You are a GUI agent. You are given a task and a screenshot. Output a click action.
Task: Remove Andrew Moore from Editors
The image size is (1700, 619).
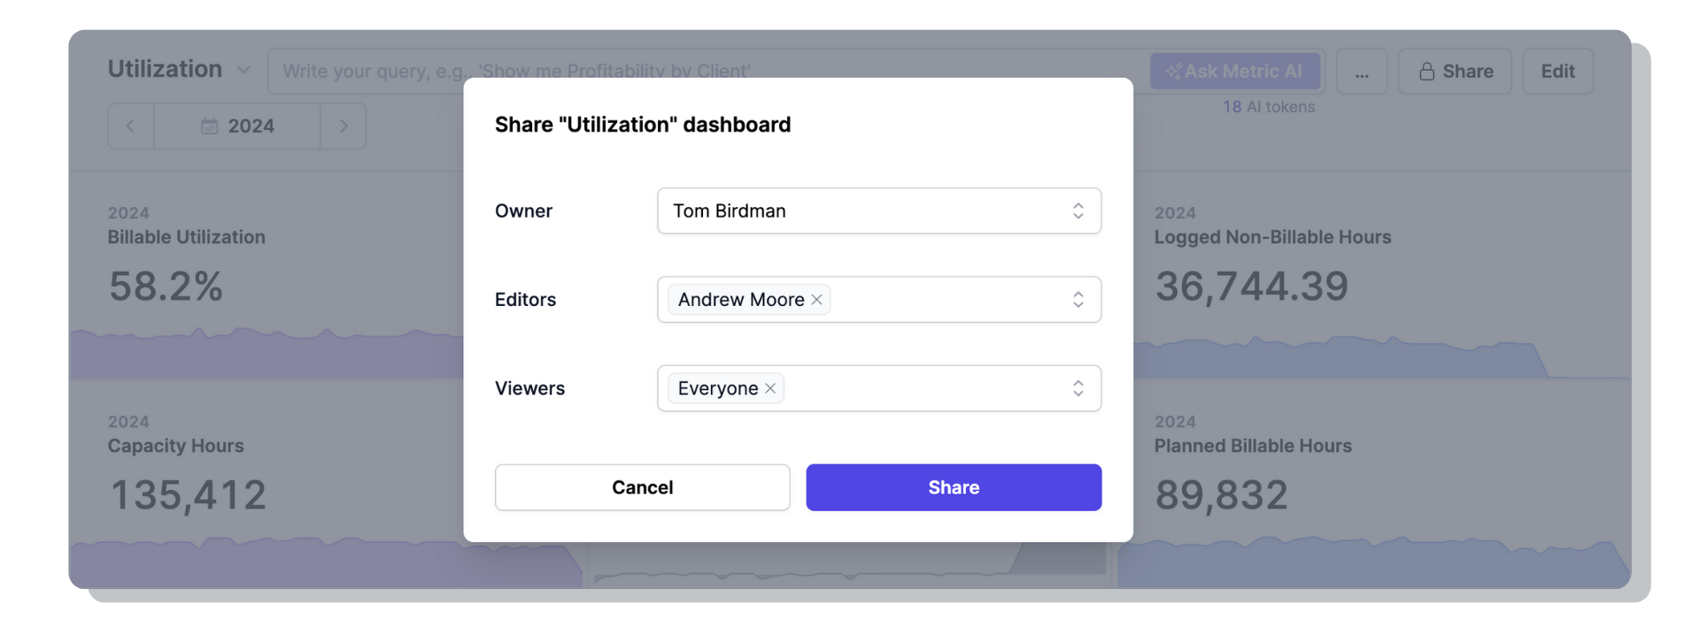(816, 300)
